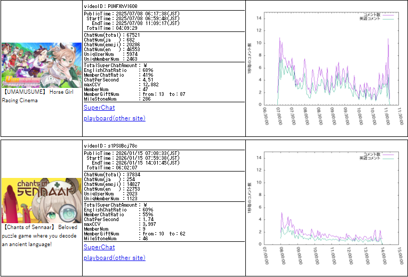This screenshot has width=408, height=277.
Task: Click UniqMemberNum 1123 row
Action: pyautogui.click(x=110, y=199)
